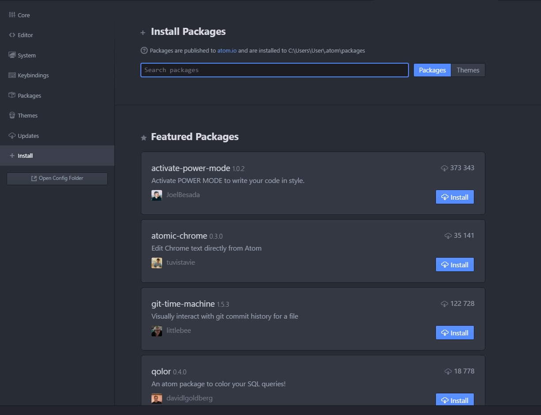Select the Packages search filter toggle
The width and height of the screenshot is (541, 415).
432,70
